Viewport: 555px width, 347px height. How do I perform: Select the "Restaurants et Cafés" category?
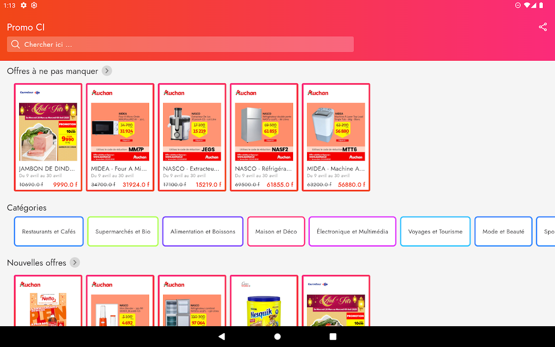pos(49,232)
